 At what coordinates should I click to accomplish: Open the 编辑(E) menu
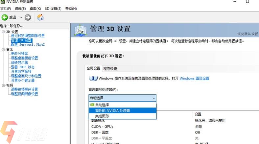click(20, 9)
